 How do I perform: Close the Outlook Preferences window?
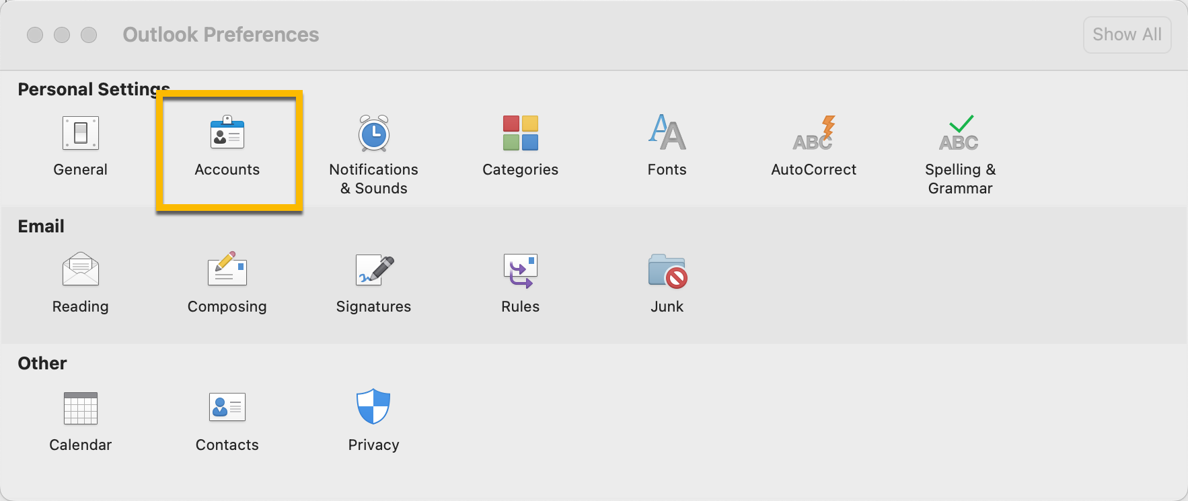pos(35,35)
